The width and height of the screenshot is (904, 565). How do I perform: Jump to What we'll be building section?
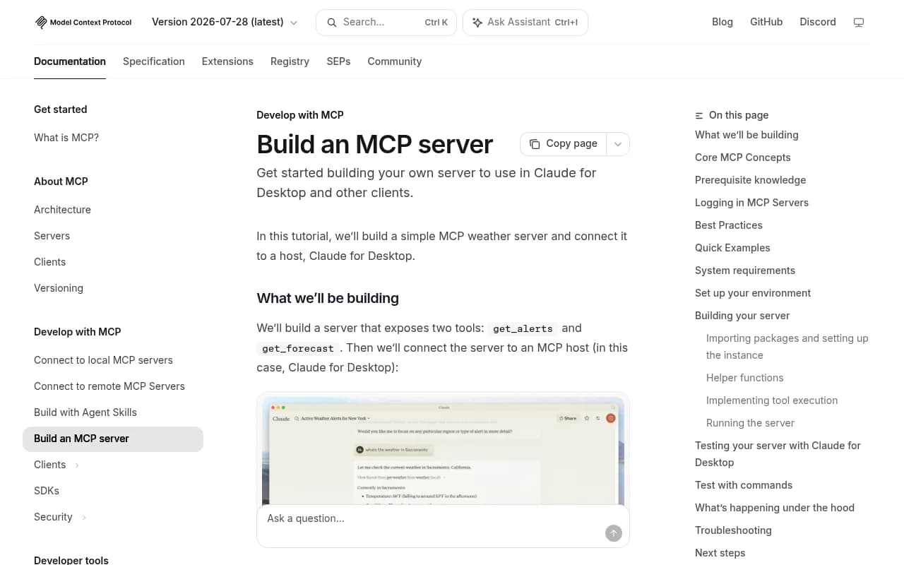(x=747, y=135)
